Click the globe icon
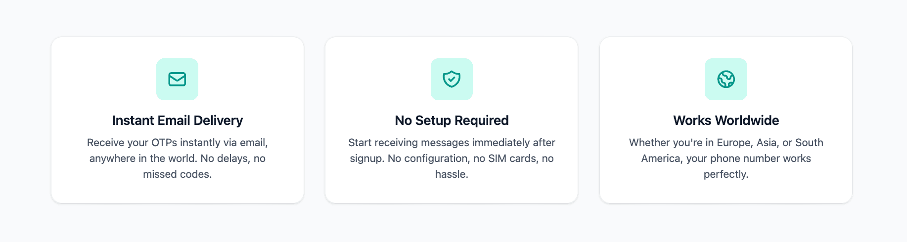Image resolution: width=907 pixels, height=242 pixels. click(726, 79)
